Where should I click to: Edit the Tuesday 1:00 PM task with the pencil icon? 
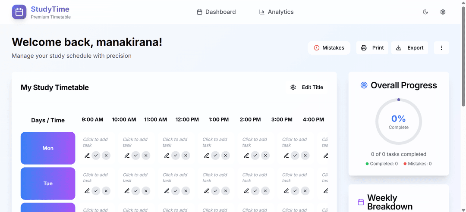click(x=246, y=190)
